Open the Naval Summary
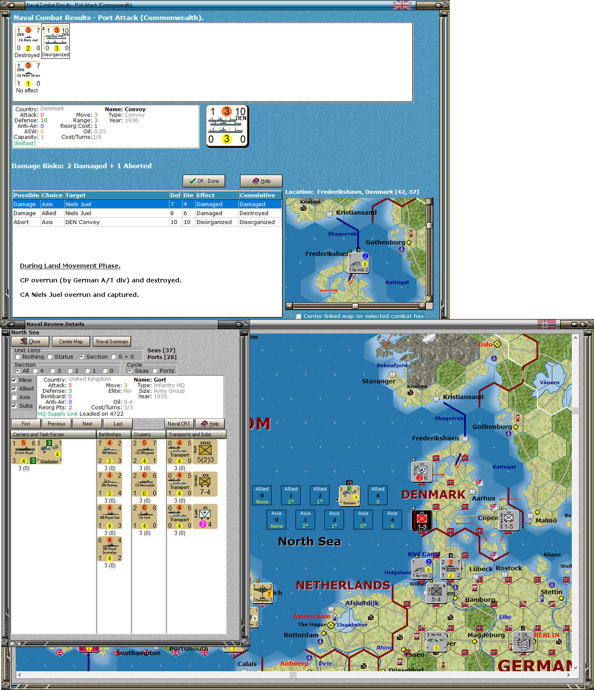This screenshot has height=690, width=594. (112, 341)
